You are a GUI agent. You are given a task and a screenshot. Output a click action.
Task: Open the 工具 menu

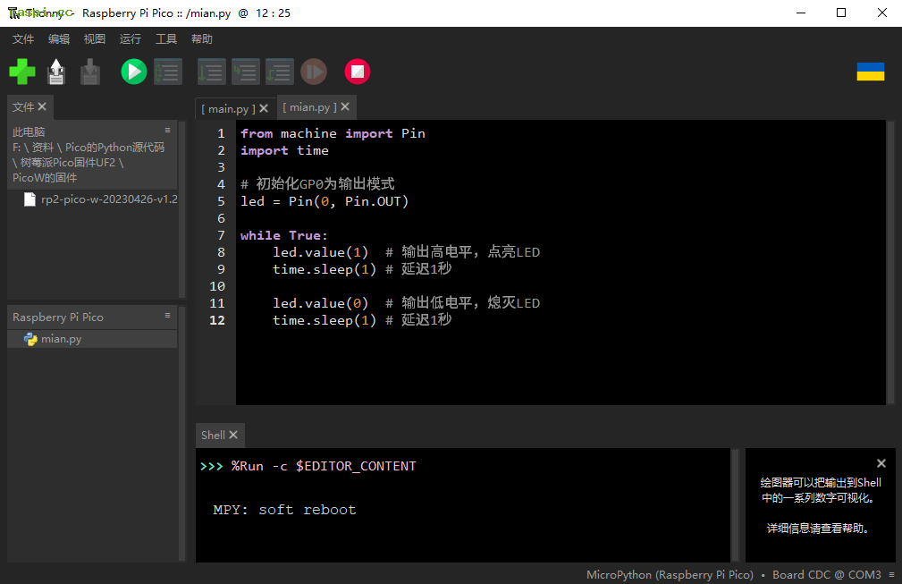(166, 39)
